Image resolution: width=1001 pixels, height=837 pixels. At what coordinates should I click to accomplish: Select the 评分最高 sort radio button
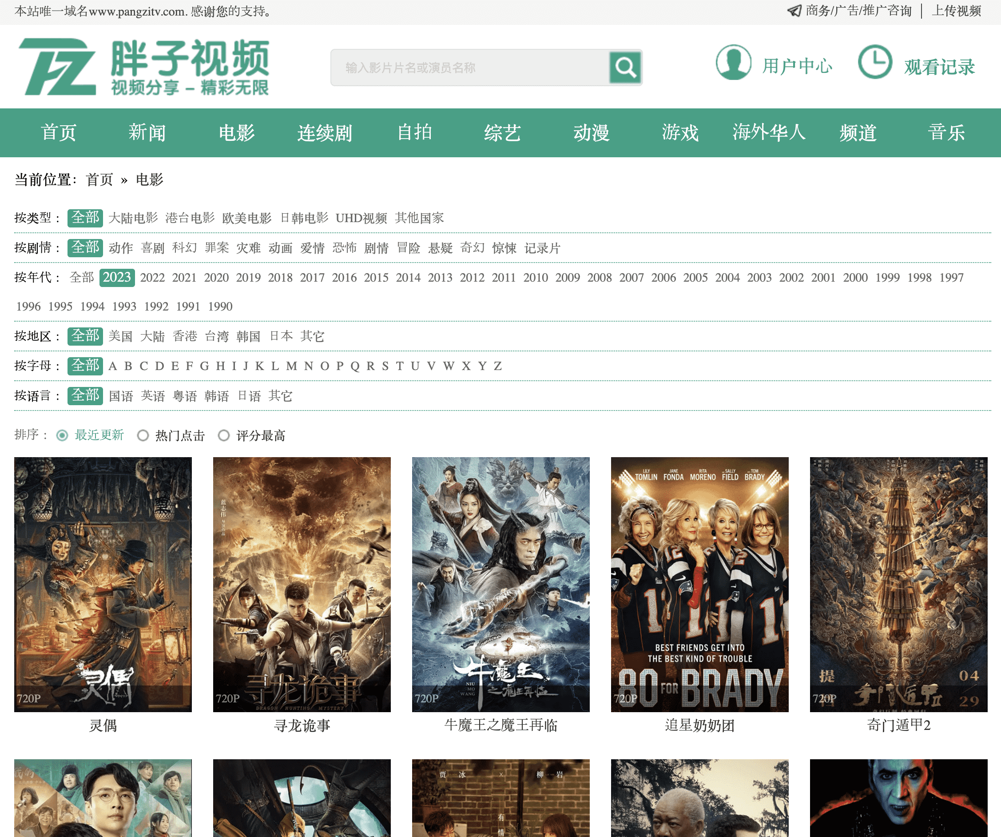tap(223, 435)
